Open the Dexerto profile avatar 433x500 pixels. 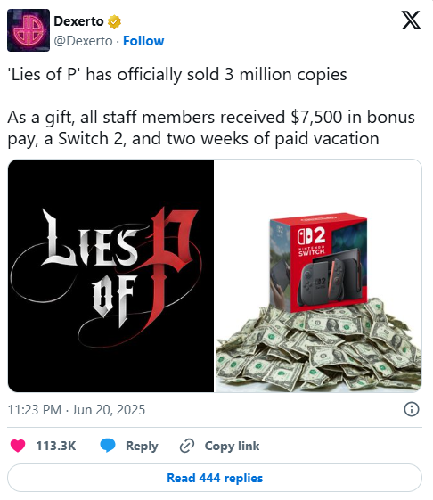pos(29,30)
